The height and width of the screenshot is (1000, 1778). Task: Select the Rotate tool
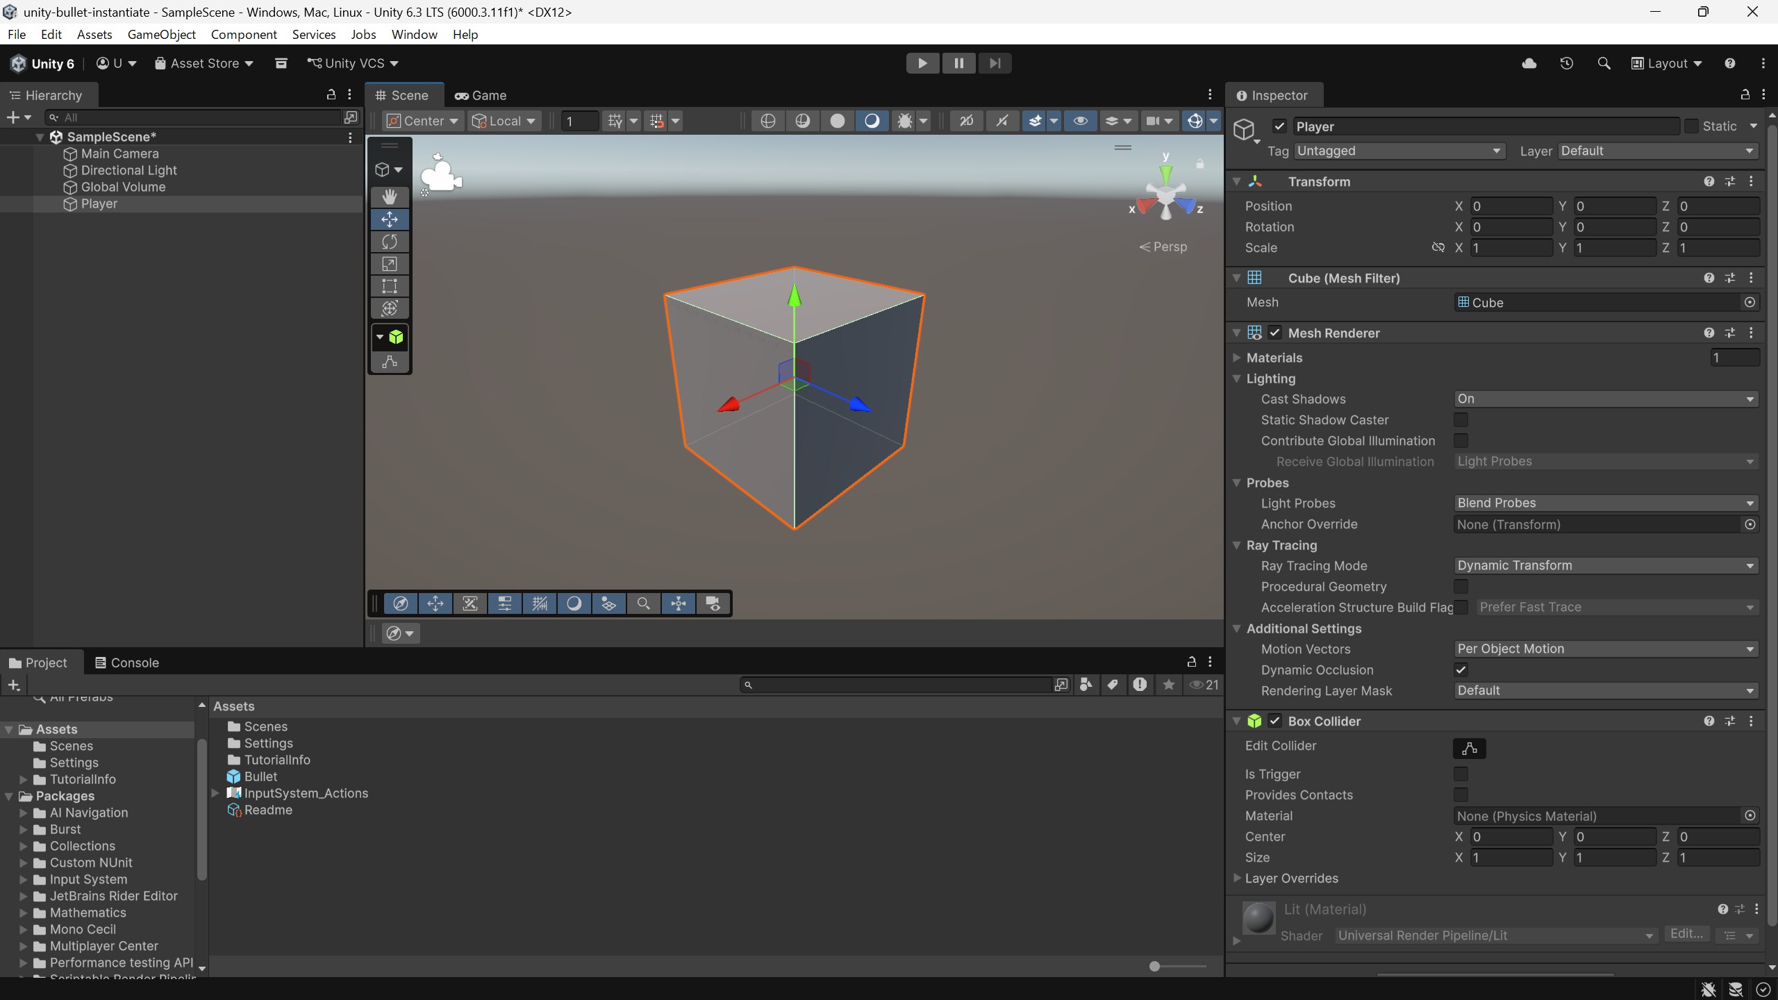click(390, 242)
